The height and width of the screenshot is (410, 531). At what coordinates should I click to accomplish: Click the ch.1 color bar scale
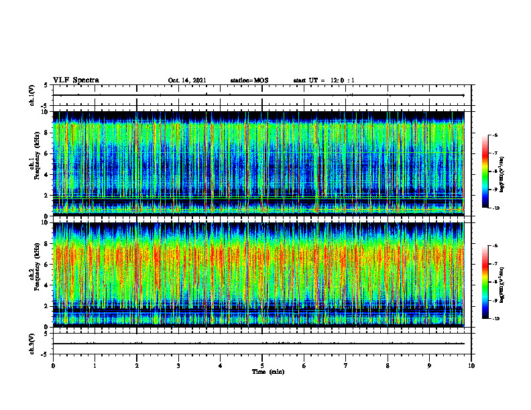(x=485, y=172)
